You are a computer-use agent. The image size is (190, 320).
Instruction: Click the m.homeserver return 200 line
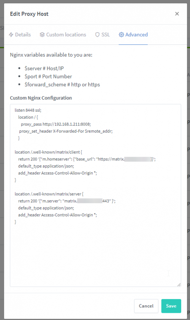coord(87,159)
